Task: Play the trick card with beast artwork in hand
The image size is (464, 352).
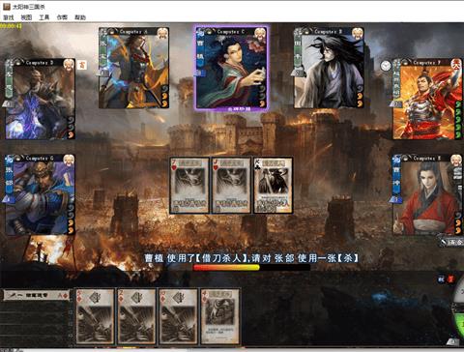Action: [x=220, y=316]
